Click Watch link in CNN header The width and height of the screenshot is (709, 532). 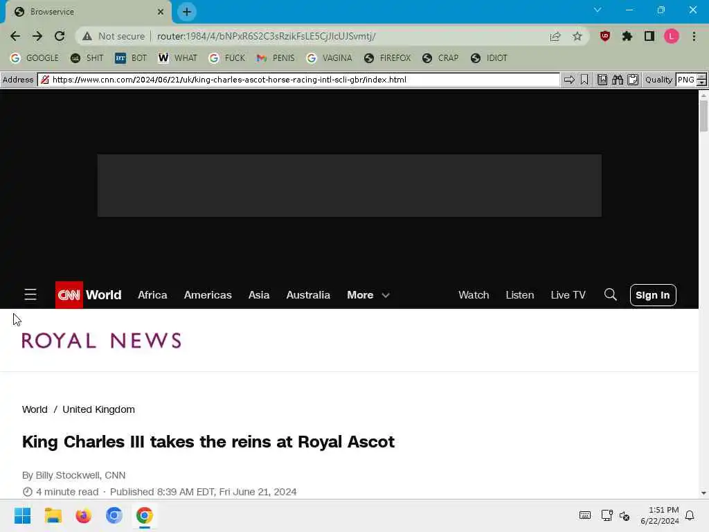474,295
